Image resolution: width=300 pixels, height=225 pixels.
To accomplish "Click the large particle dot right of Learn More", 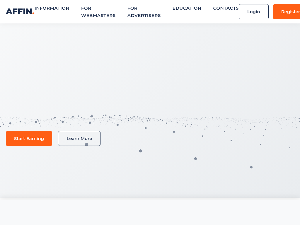I will tap(141, 151).
